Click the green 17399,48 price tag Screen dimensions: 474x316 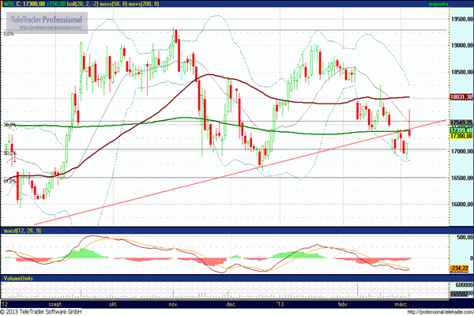[x=460, y=130]
